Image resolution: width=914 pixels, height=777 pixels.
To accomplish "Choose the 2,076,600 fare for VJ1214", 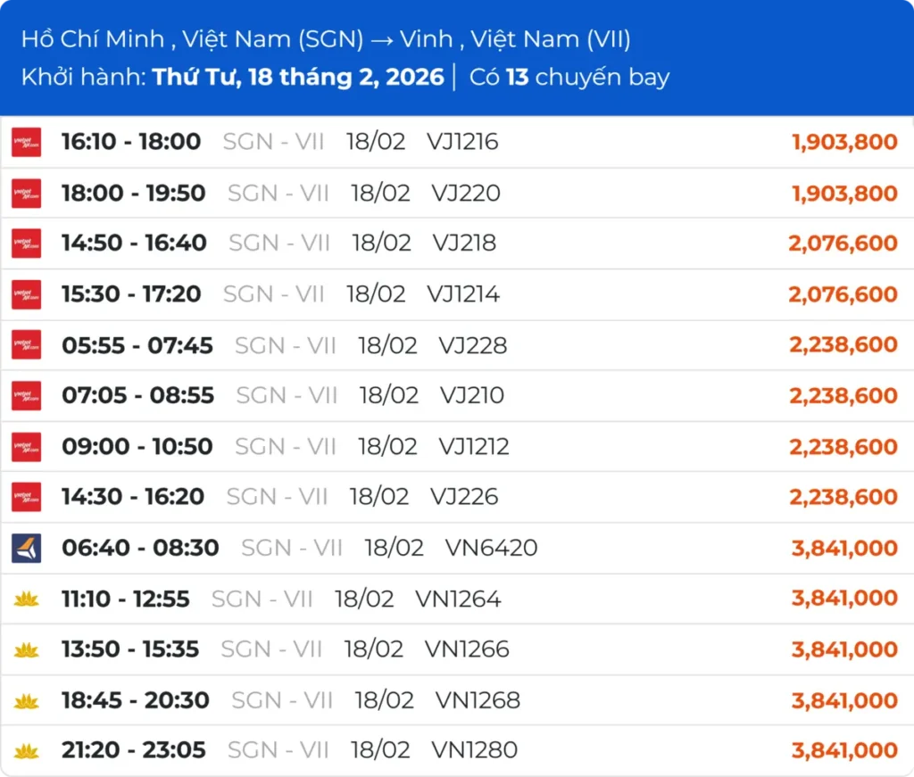I will pyautogui.click(x=843, y=294).
